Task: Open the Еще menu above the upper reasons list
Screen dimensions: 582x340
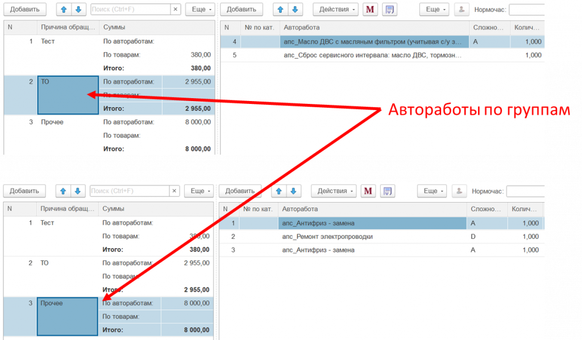Action: tap(200, 9)
